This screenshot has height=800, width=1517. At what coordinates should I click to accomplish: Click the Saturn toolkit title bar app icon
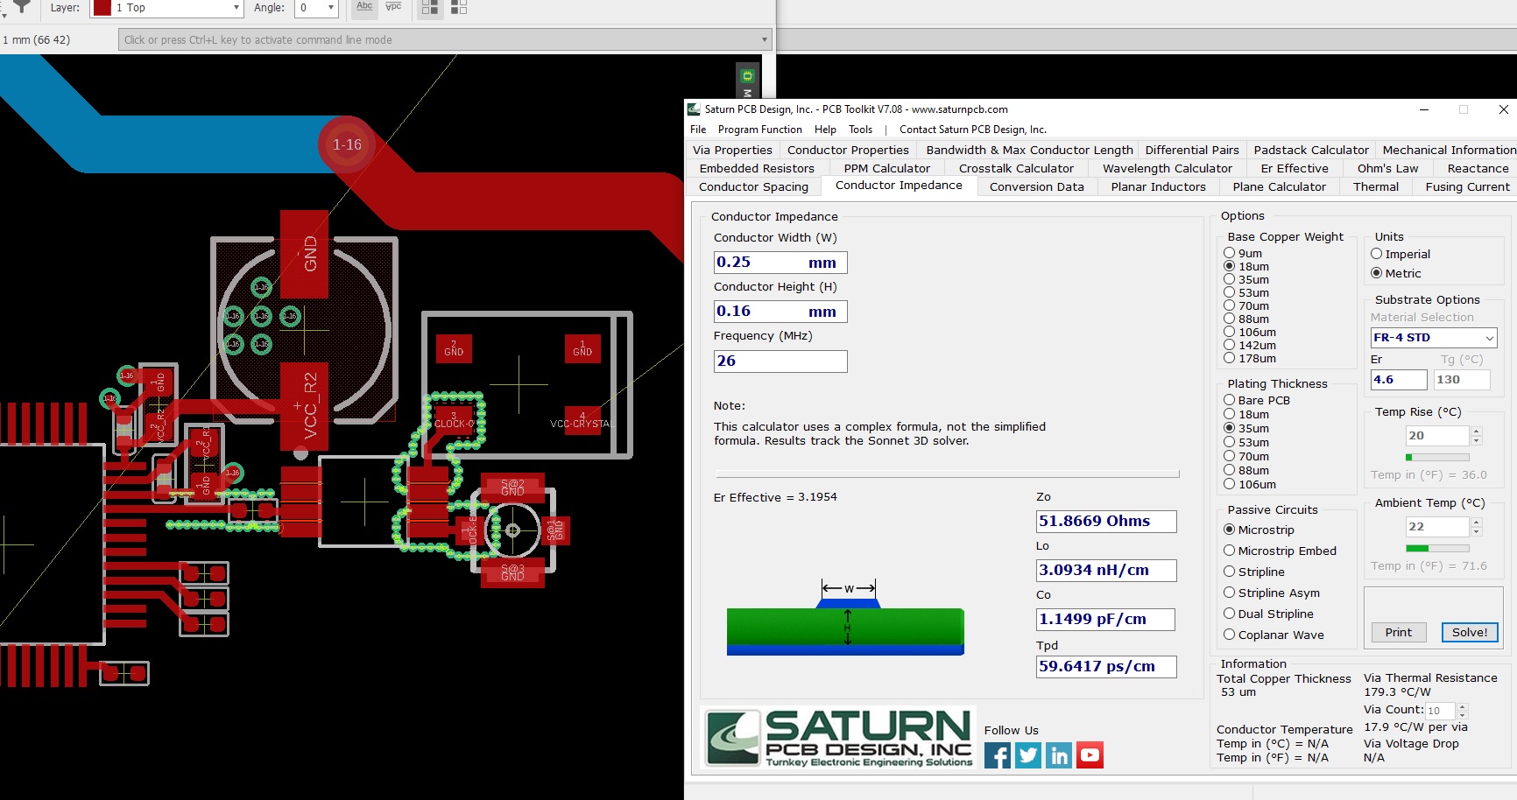coord(694,109)
